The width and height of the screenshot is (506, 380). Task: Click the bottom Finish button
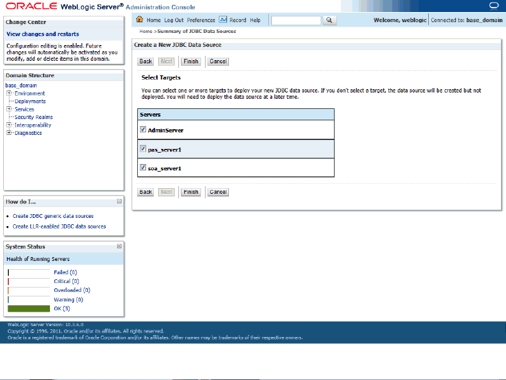[191, 192]
